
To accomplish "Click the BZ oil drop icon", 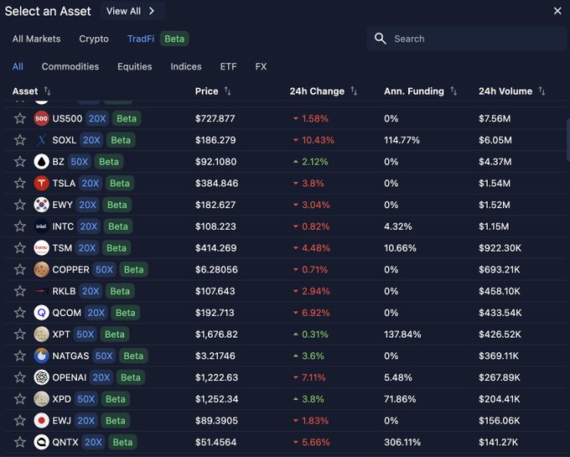I will (x=41, y=162).
